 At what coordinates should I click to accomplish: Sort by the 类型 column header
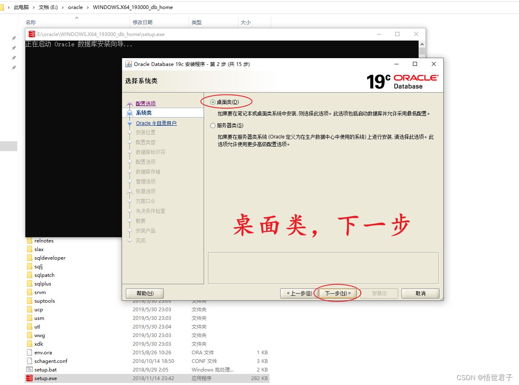tap(197, 23)
